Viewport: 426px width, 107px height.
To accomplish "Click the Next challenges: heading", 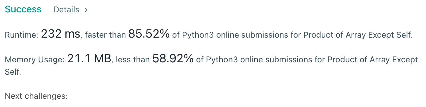I will (x=37, y=96).
